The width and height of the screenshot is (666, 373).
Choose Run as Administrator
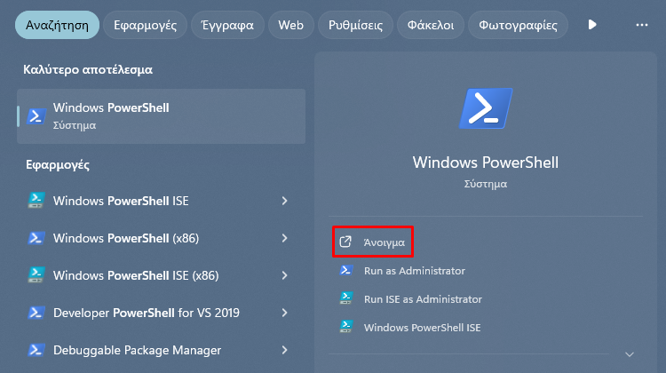pyautogui.click(x=414, y=271)
